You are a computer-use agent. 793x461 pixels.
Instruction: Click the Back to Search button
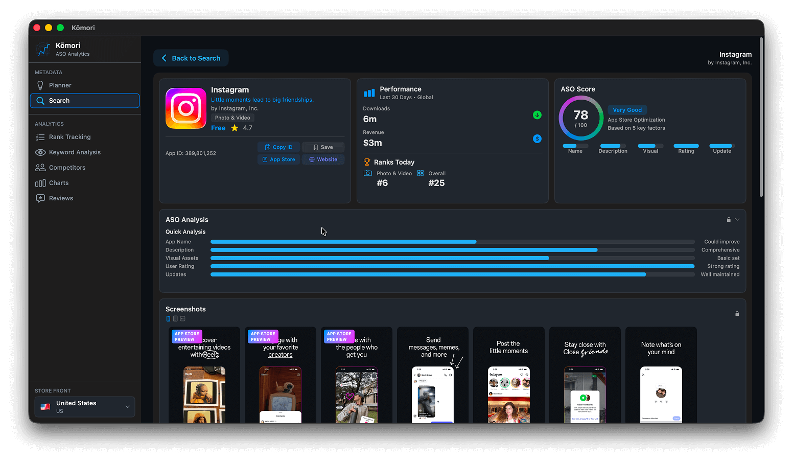[191, 58]
